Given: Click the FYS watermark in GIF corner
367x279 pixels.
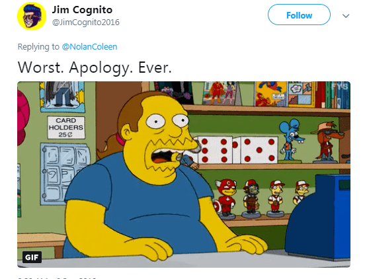Looking at the screenshot, I should [x=340, y=87].
